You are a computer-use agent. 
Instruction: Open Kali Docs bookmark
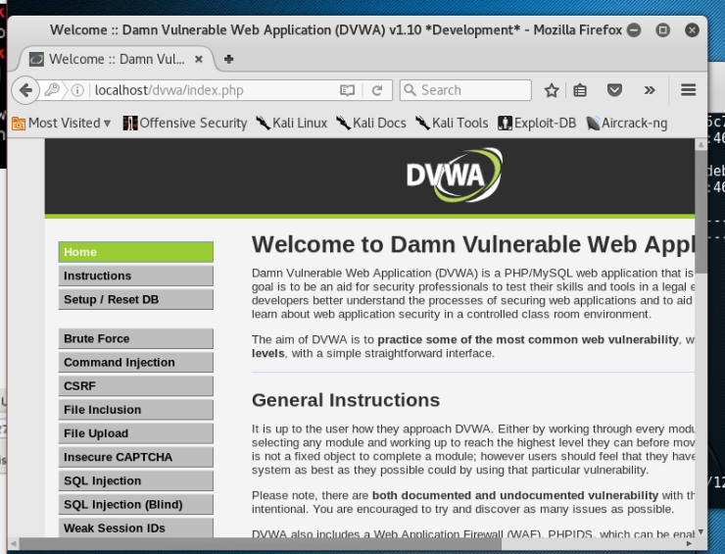[371, 124]
